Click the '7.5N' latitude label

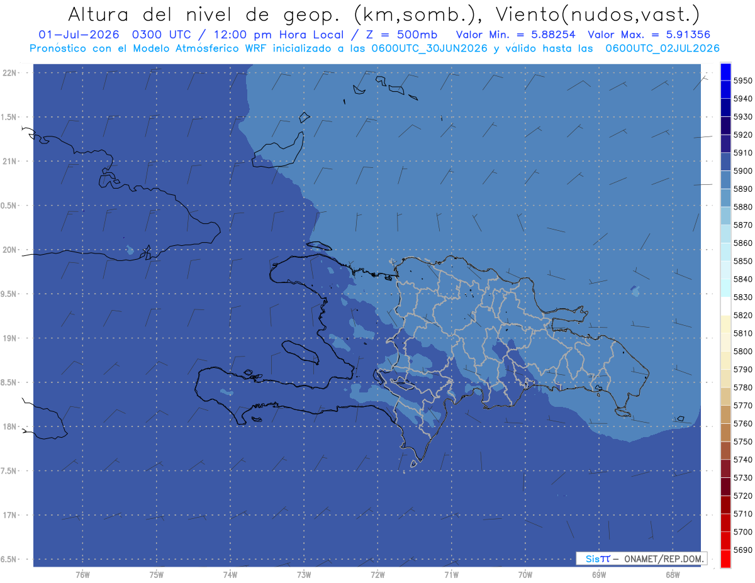[x=9, y=471]
